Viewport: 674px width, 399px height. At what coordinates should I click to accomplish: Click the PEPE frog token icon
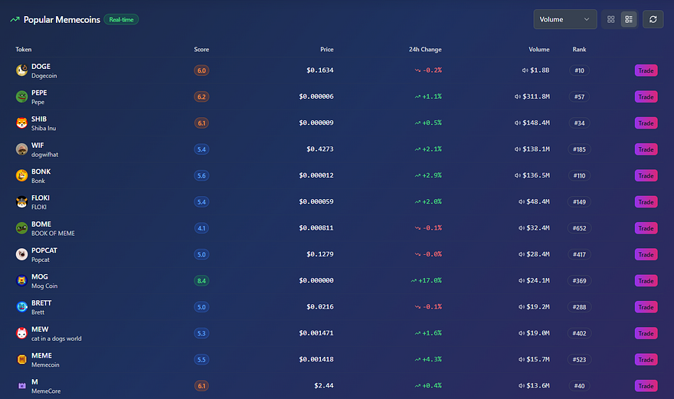click(21, 96)
